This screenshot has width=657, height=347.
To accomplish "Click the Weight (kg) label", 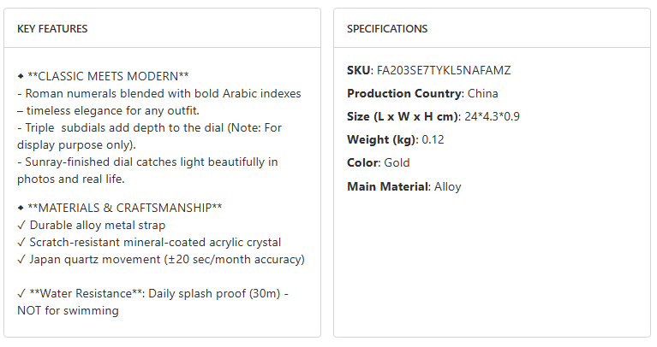I will [383, 139].
